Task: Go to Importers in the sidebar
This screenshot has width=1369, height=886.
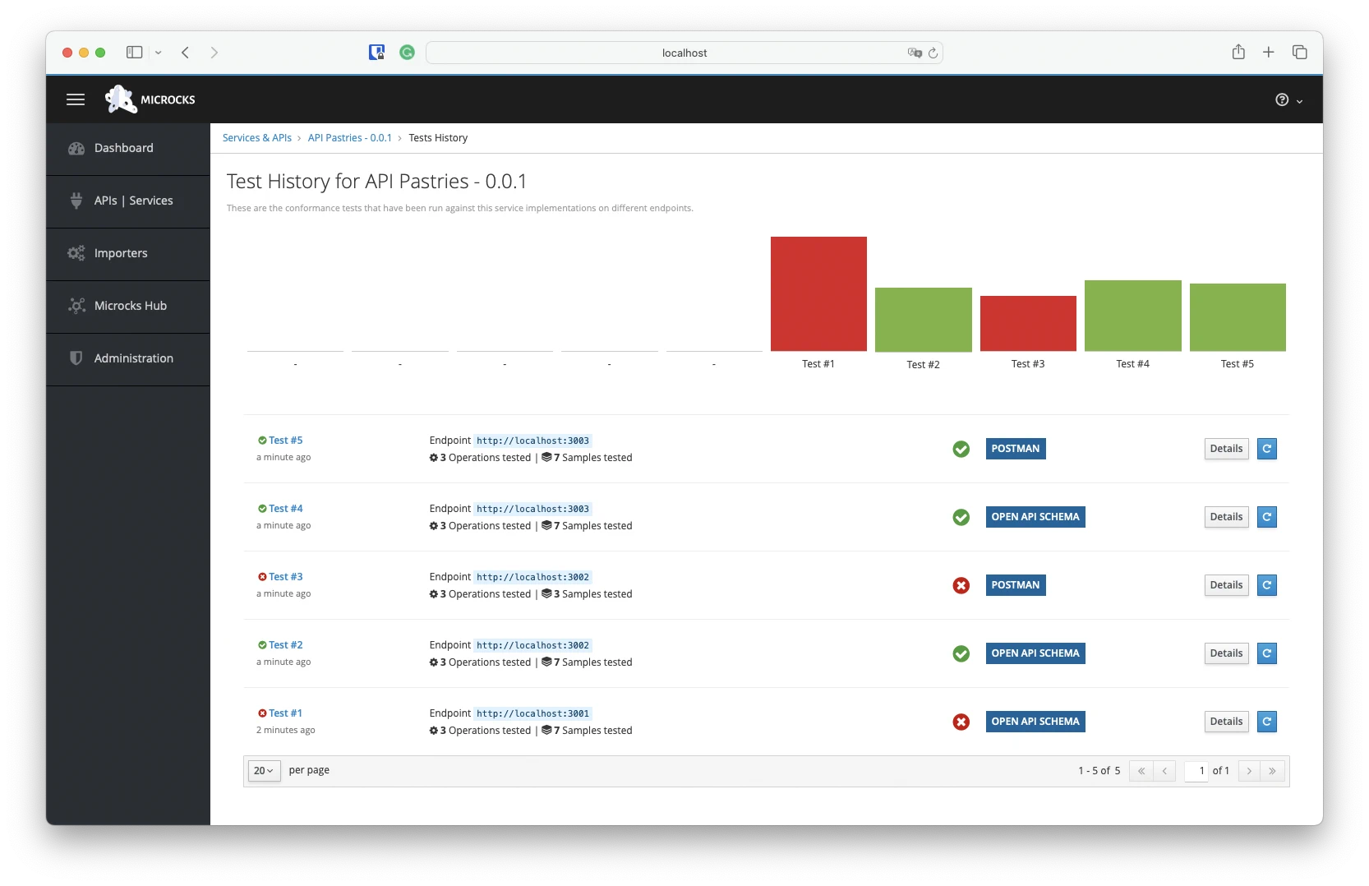Action: [x=121, y=253]
